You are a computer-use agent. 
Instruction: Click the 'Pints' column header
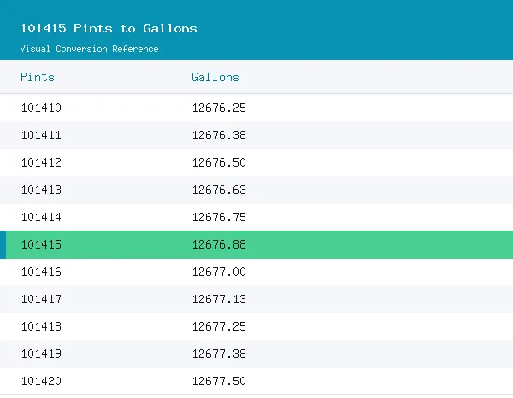(x=38, y=77)
